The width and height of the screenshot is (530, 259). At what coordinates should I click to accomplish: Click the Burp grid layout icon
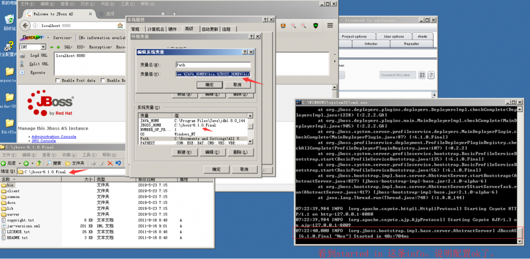422,75
